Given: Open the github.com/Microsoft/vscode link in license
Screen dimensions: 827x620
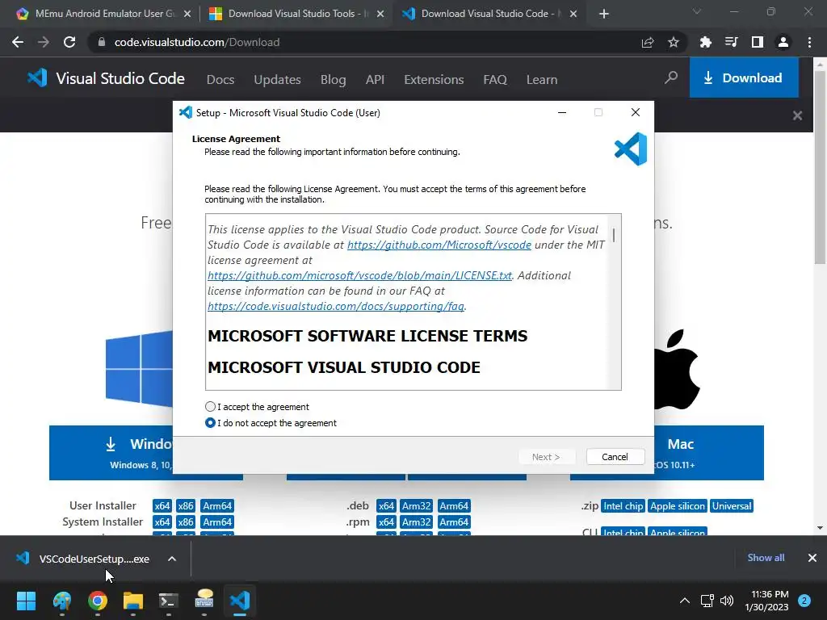Looking at the screenshot, I should point(439,245).
